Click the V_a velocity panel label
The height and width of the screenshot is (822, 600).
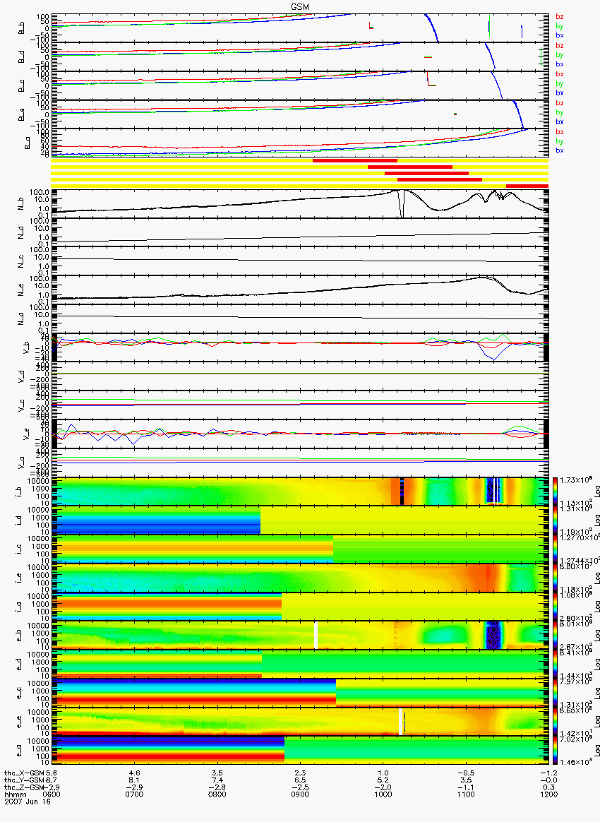tap(21, 462)
